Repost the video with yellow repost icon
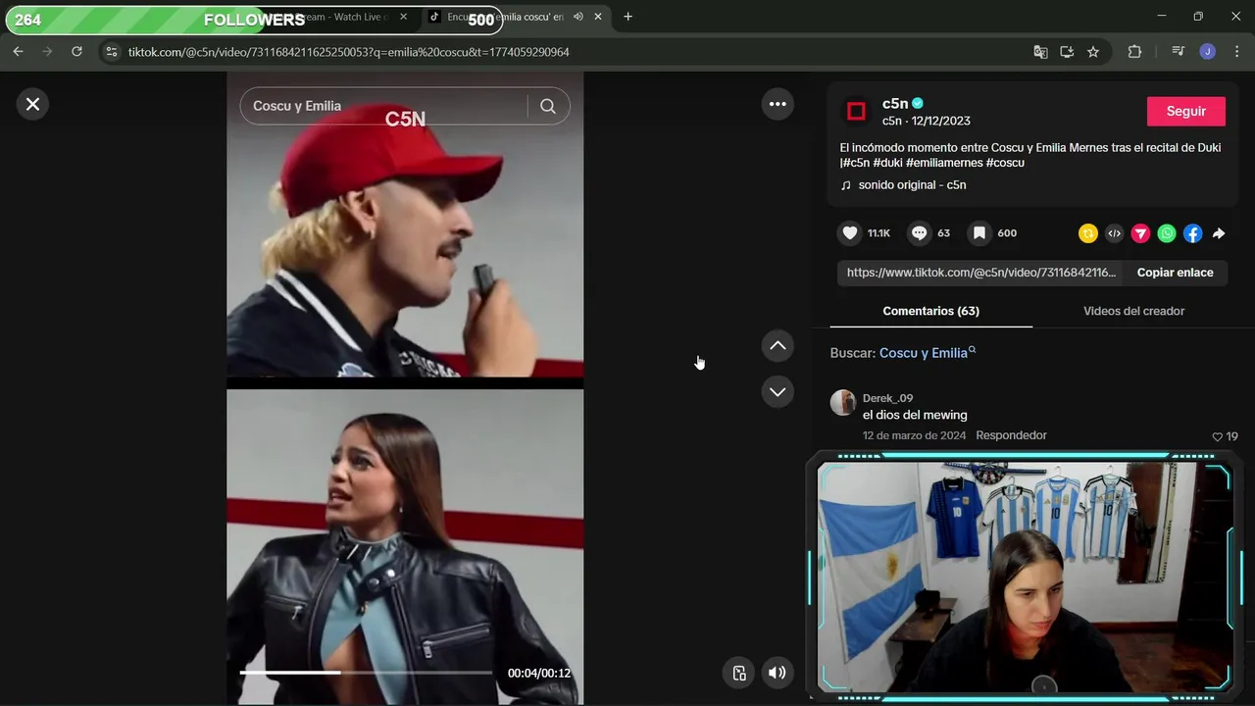 point(1087,233)
